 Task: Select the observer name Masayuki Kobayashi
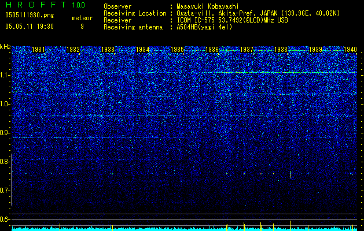[x=208, y=6]
